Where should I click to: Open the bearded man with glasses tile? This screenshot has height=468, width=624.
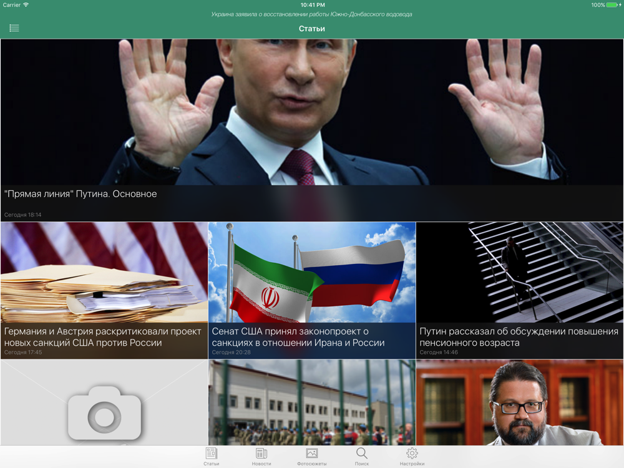click(520, 402)
